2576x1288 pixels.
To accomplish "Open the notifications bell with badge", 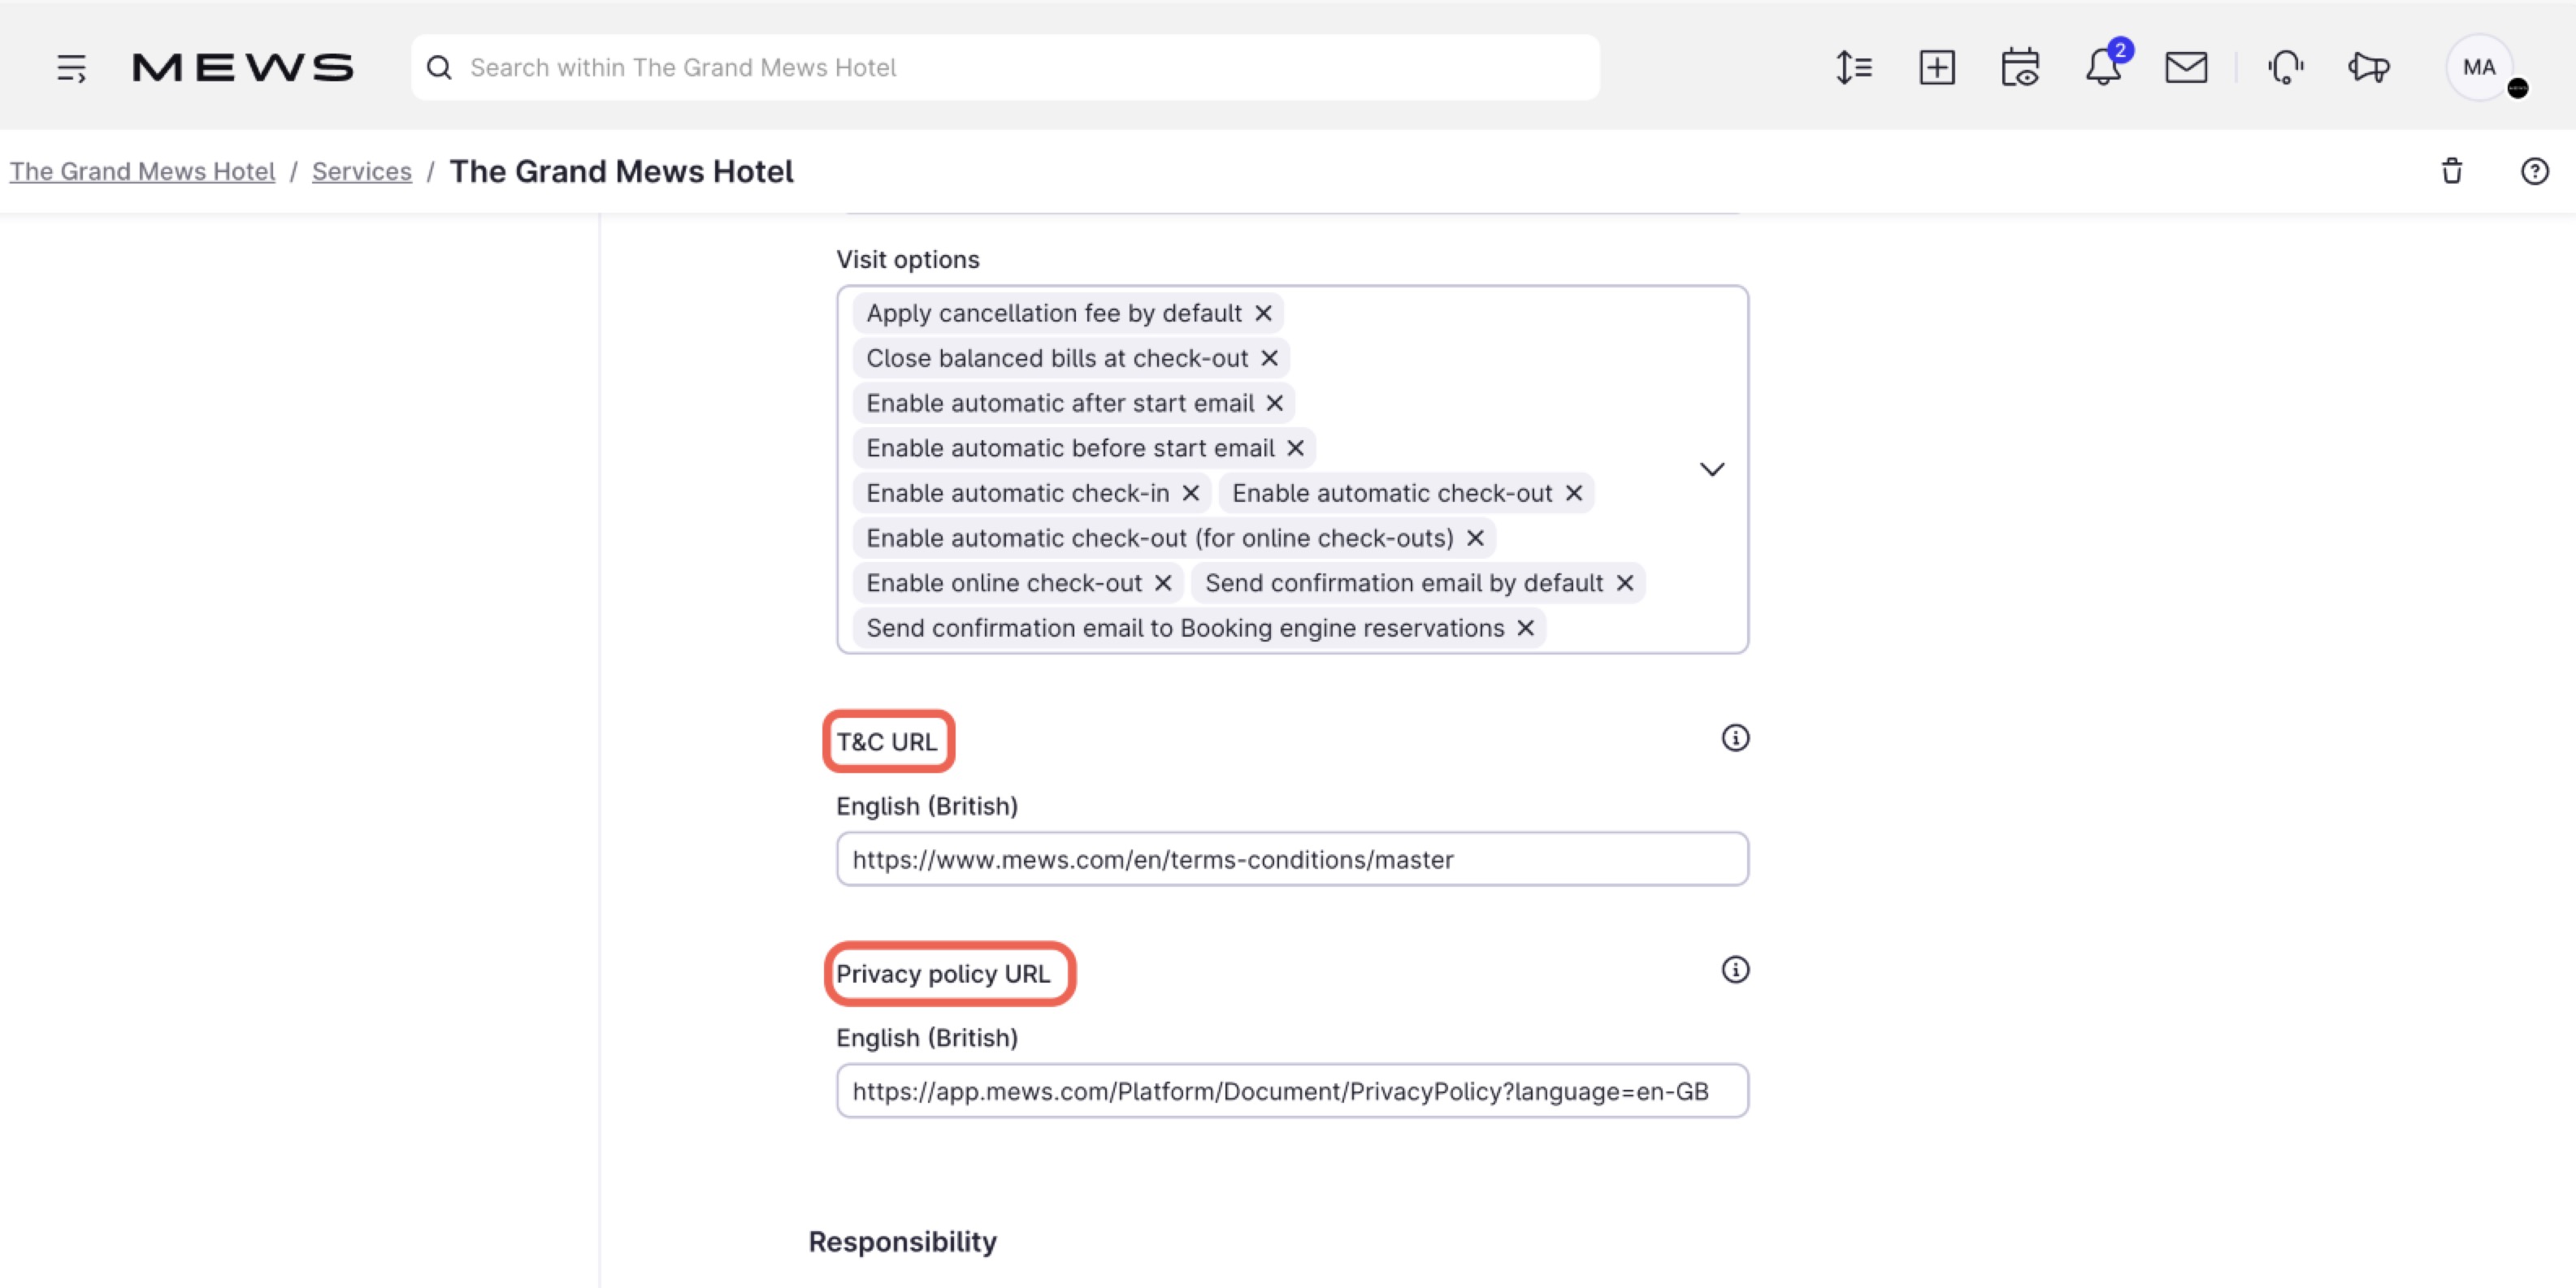I will [x=2103, y=68].
